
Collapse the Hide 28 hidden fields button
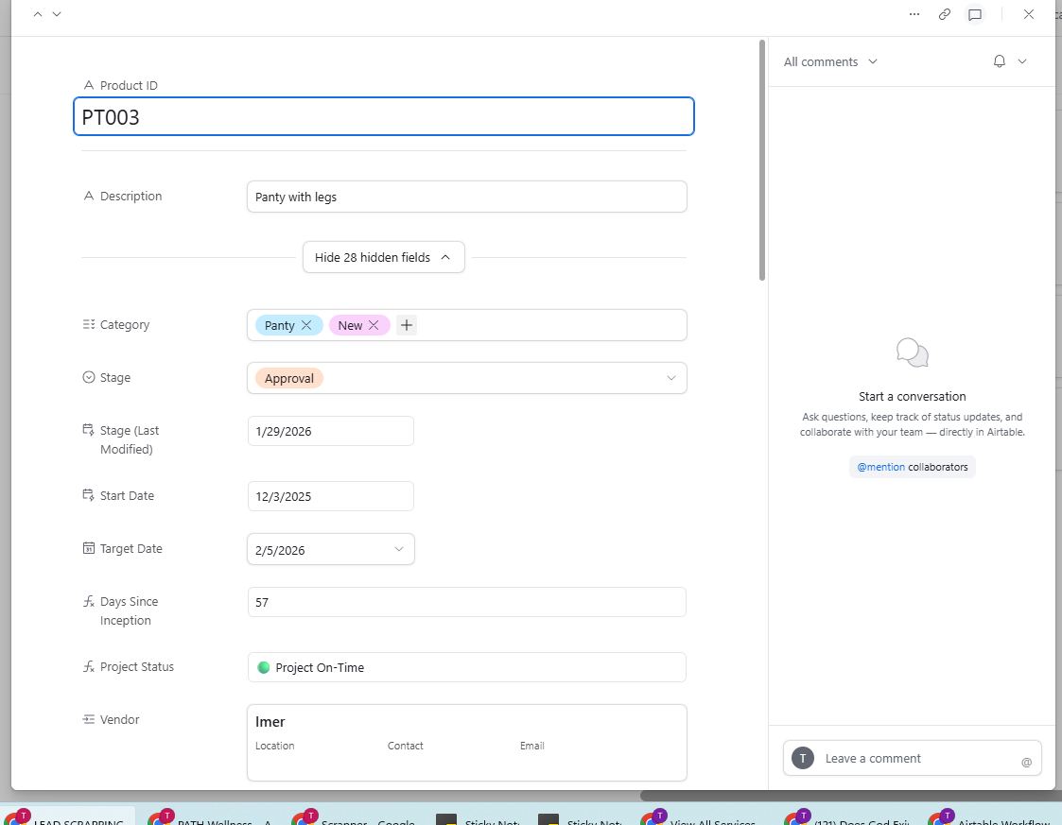point(383,257)
